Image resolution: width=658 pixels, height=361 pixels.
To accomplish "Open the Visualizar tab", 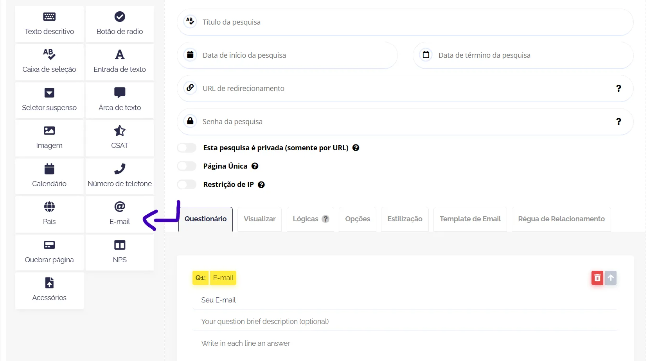I will [260, 219].
